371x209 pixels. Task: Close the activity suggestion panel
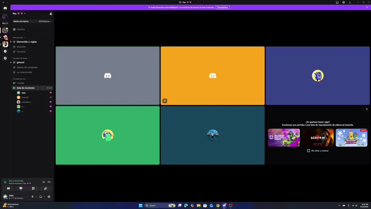(367, 109)
